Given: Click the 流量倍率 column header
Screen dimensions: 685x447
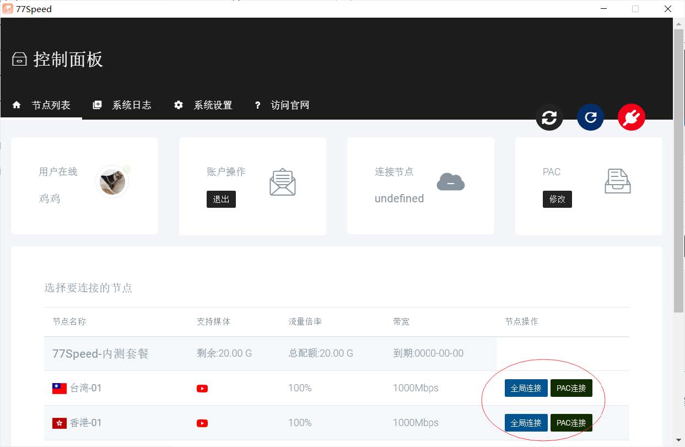Looking at the screenshot, I should coord(305,321).
